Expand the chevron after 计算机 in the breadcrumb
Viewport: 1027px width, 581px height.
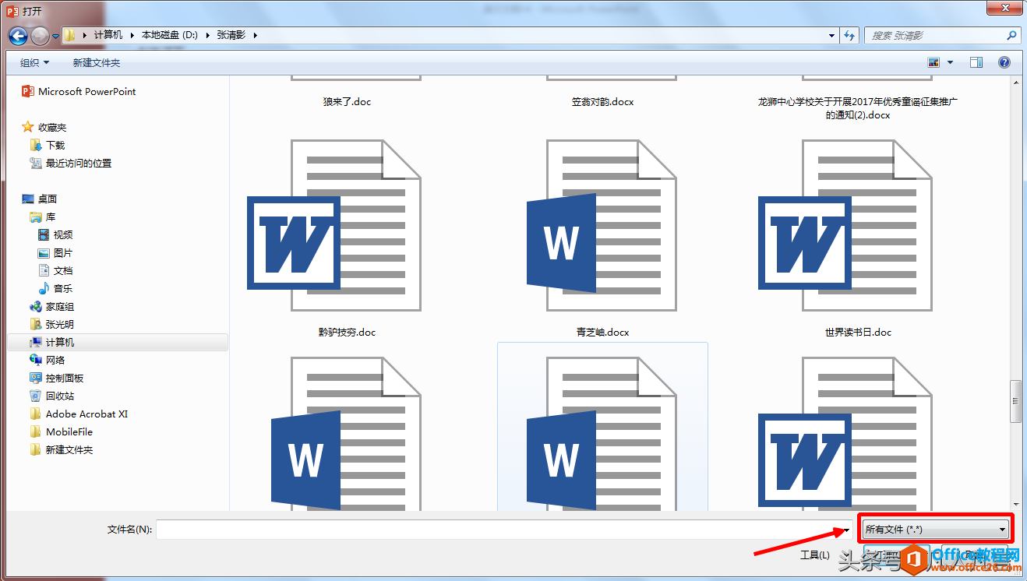[132, 35]
